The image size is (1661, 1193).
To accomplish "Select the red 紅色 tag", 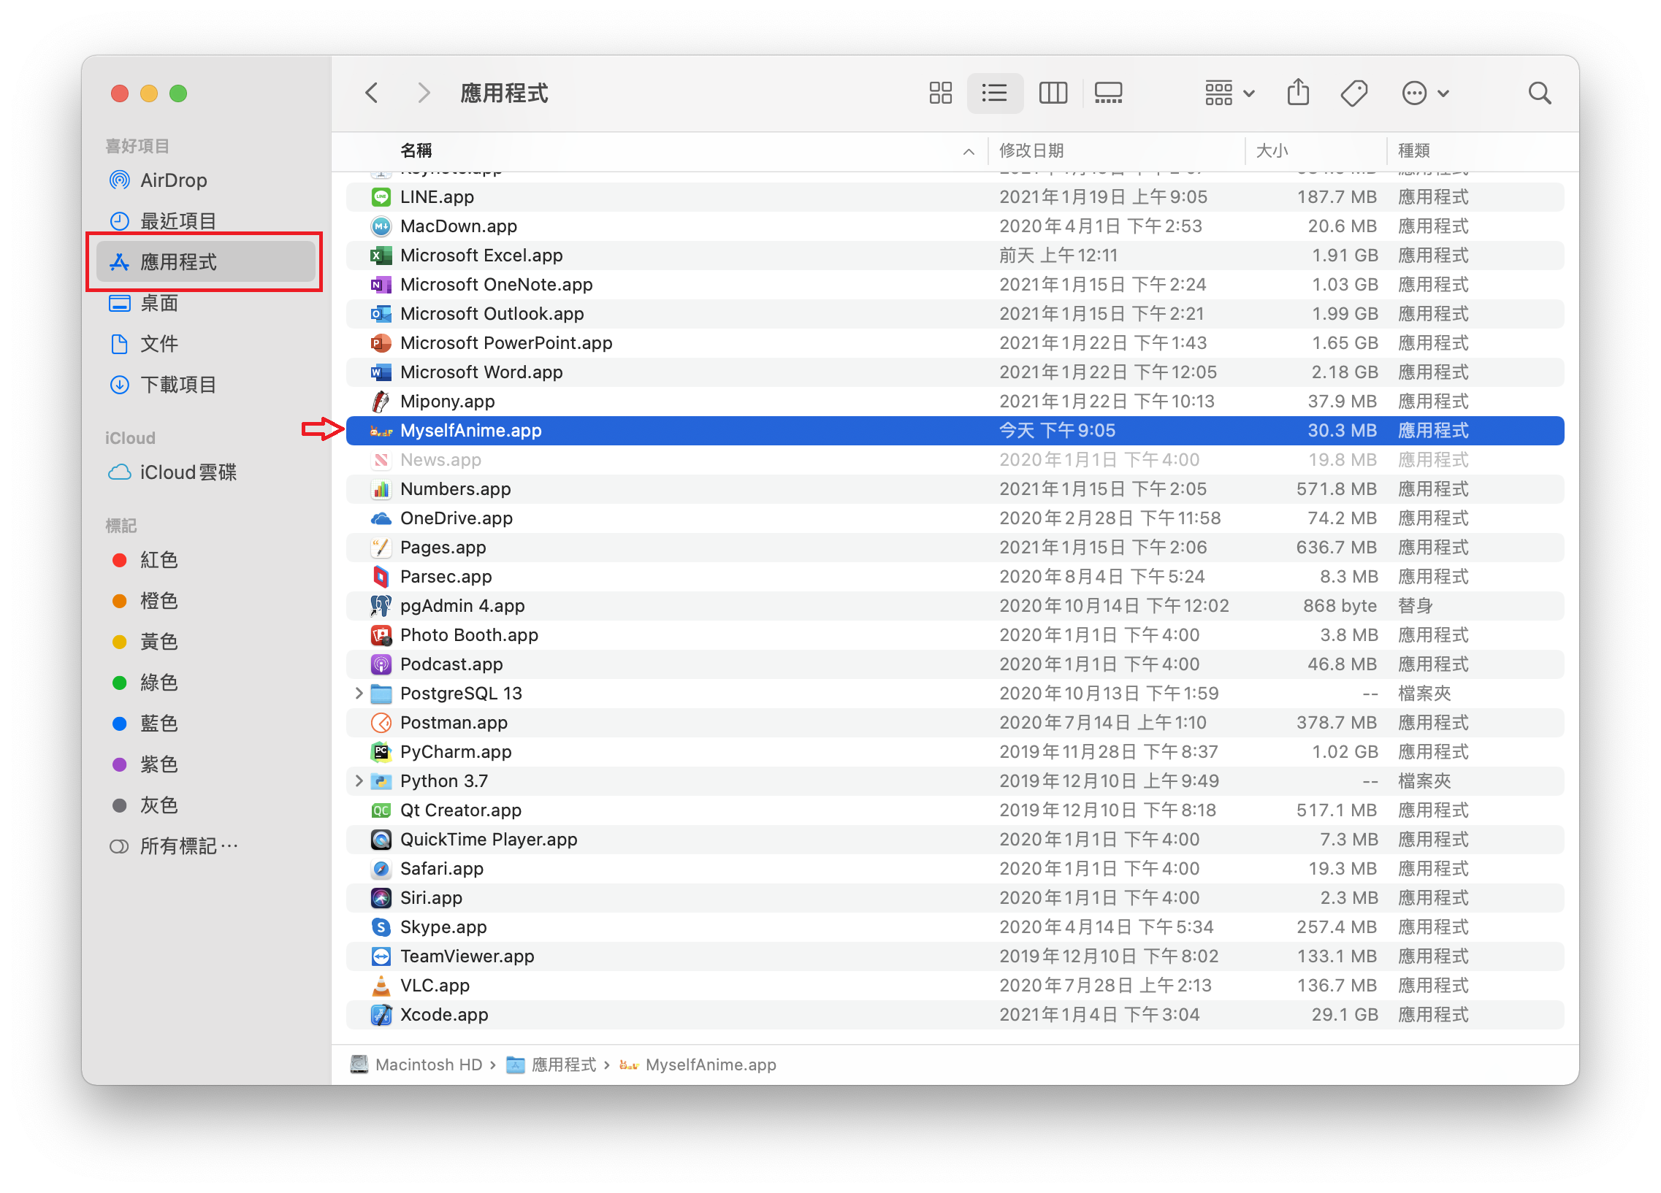I will click(159, 560).
